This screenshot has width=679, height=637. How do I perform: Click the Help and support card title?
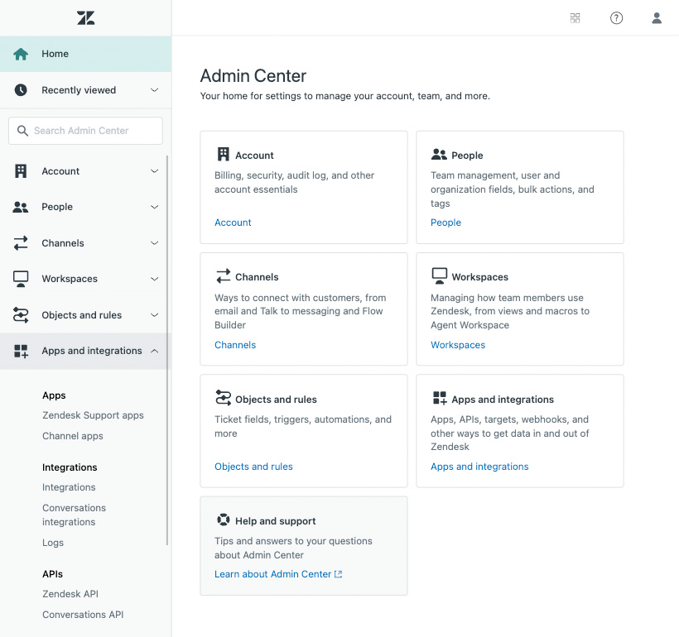tap(276, 521)
